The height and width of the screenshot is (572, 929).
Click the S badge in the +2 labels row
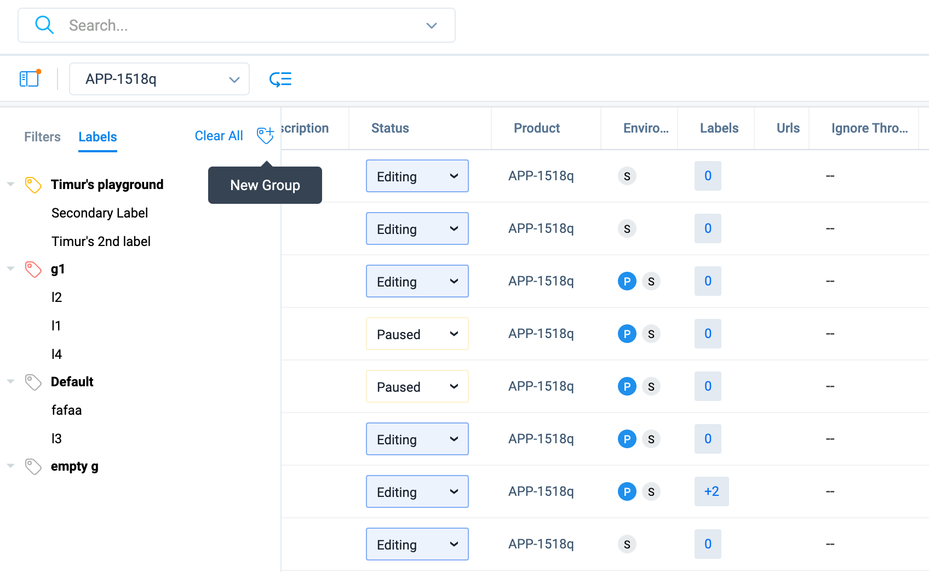(651, 491)
